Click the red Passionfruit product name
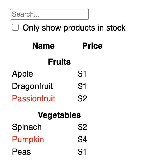148x167 pixels. [34, 98]
